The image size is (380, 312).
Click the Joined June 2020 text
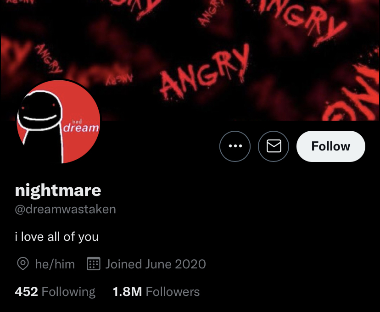[x=156, y=264]
